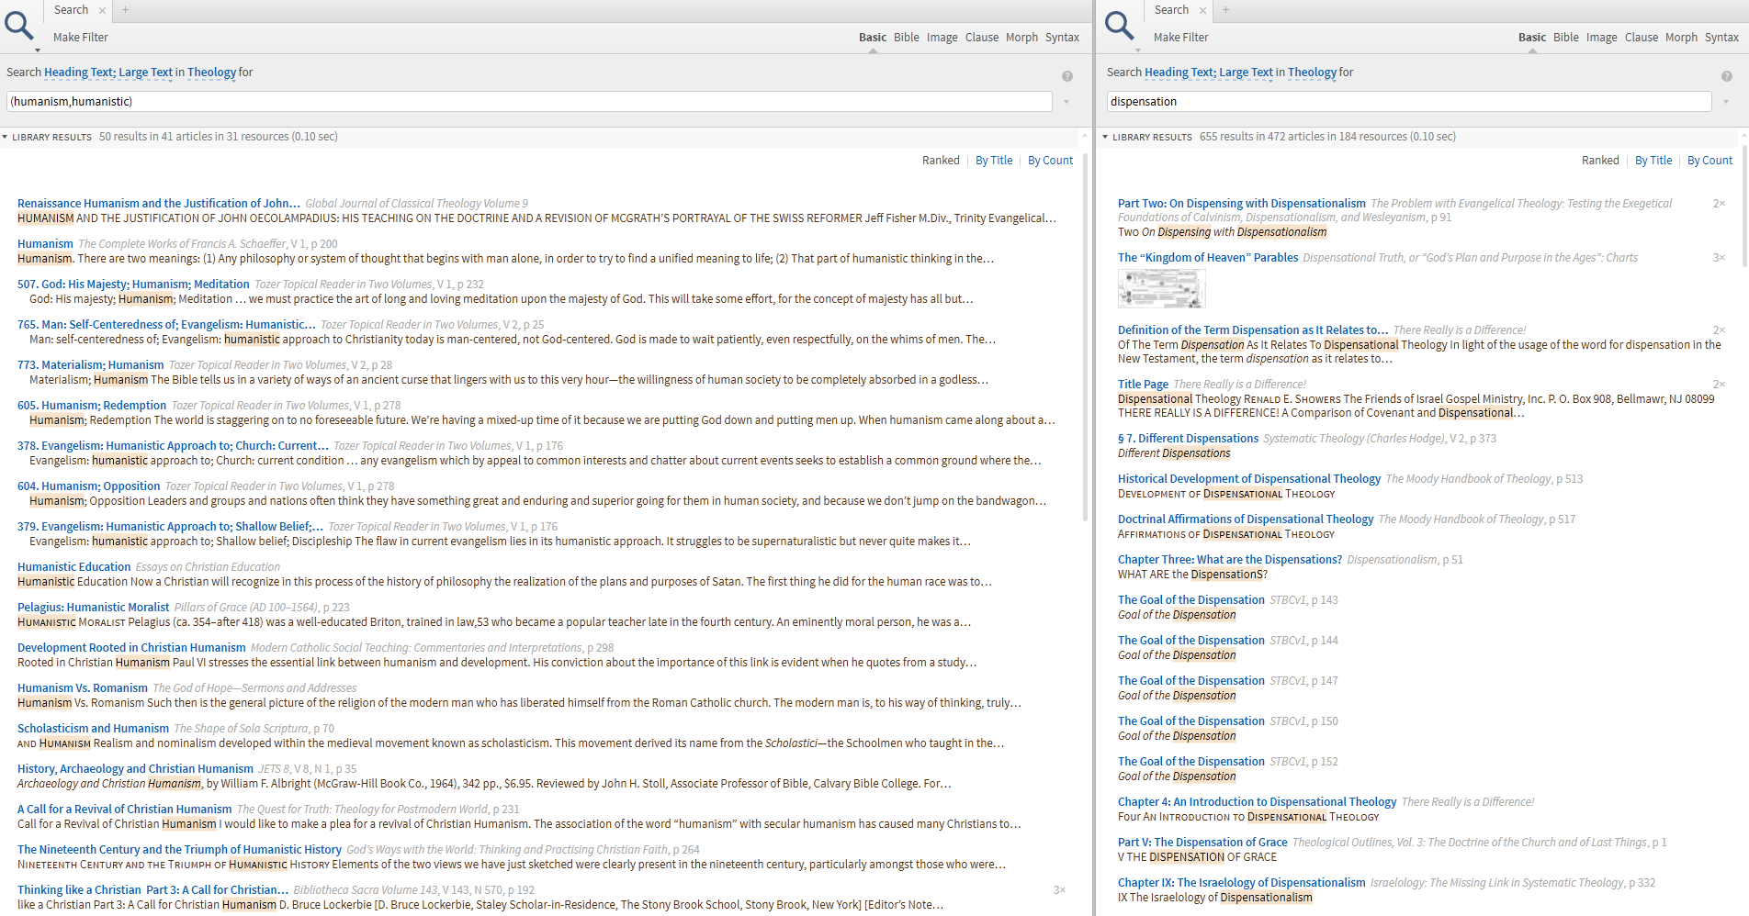Collapse Library Results in left panel

point(5,137)
